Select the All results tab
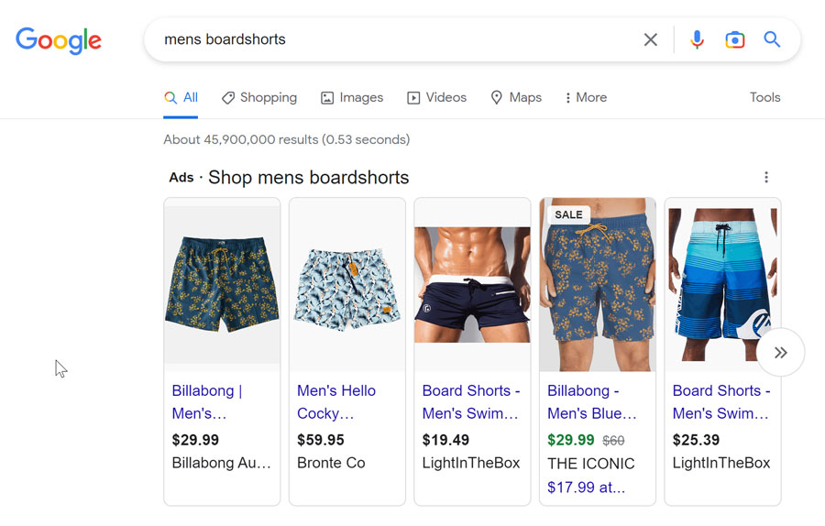Image resolution: width=825 pixels, height=526 pixels. click(x=181, y=97)
